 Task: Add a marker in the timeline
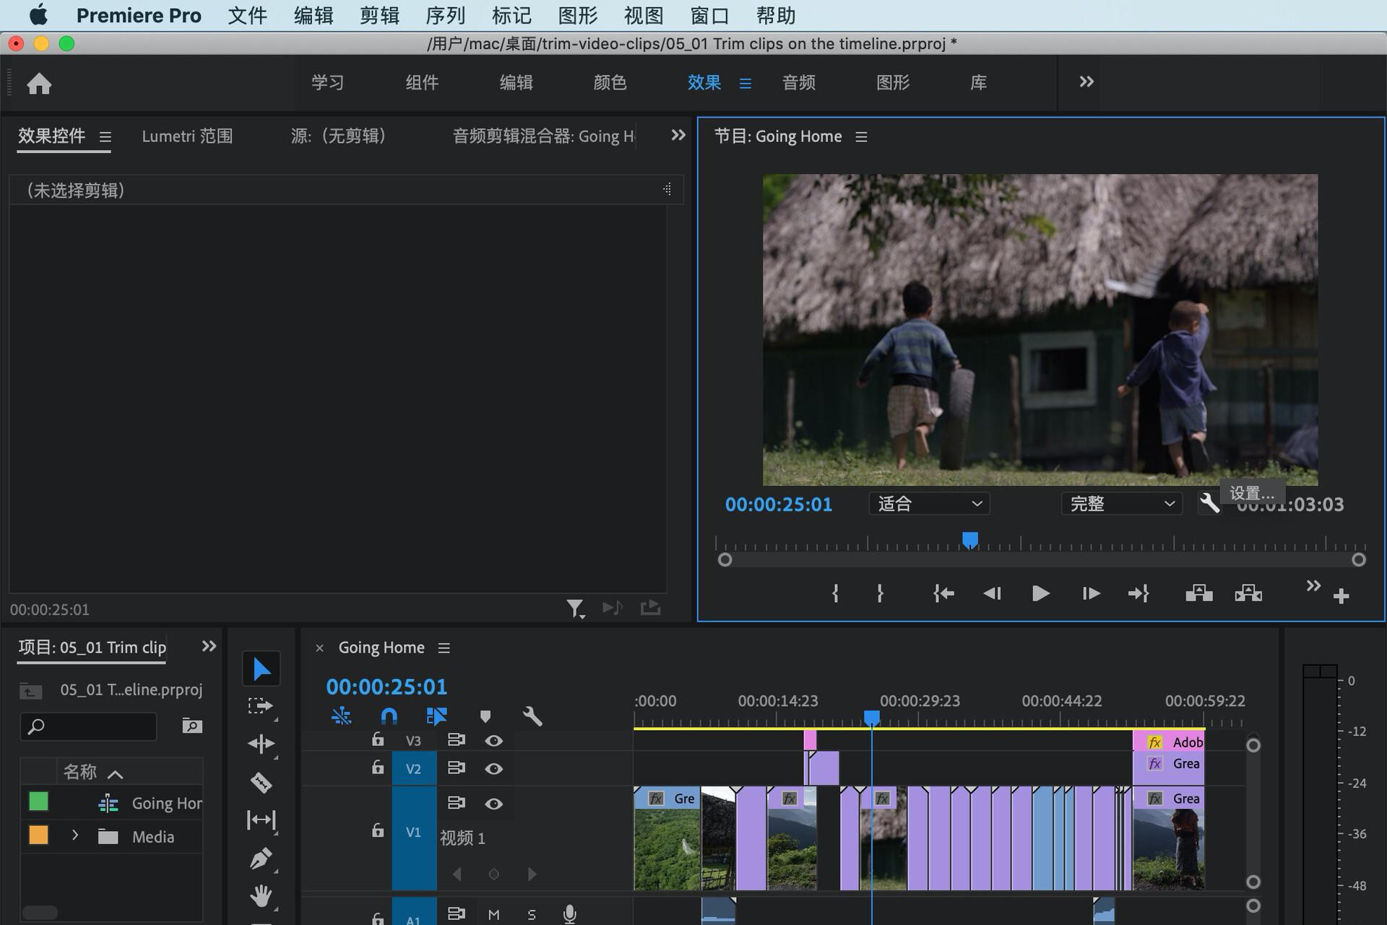coord(485,716)
